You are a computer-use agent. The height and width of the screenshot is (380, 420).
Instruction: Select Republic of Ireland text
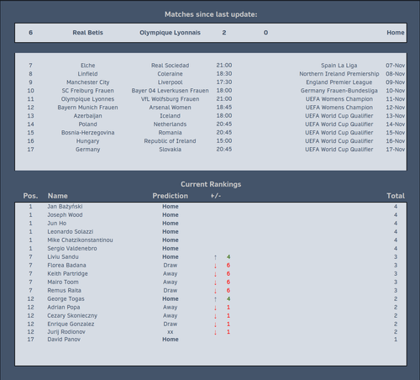click(x=170, y=141)
